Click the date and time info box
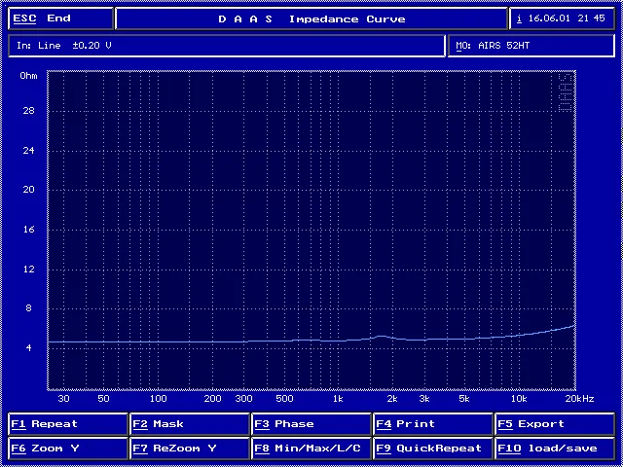This screenshot has height=467, width=623. pos(563,18)
